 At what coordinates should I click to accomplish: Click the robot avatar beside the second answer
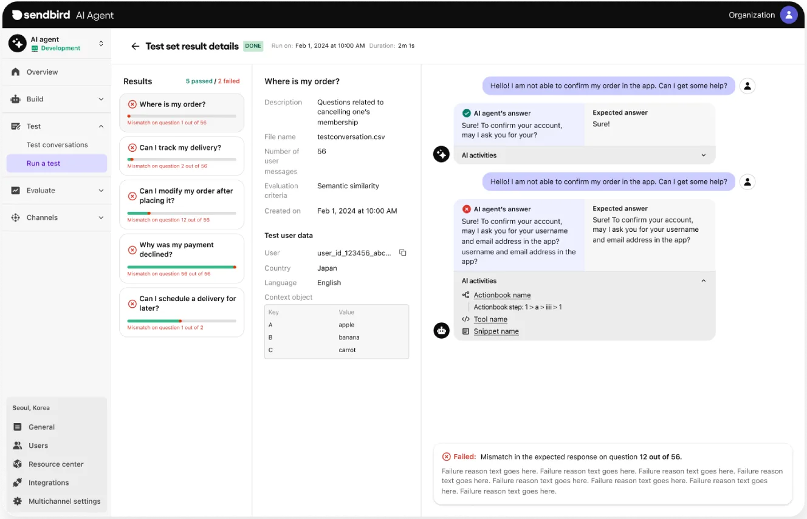point(441,330)
